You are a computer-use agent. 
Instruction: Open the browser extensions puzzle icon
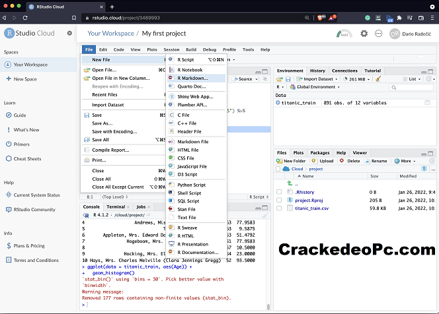pos(399,18)
